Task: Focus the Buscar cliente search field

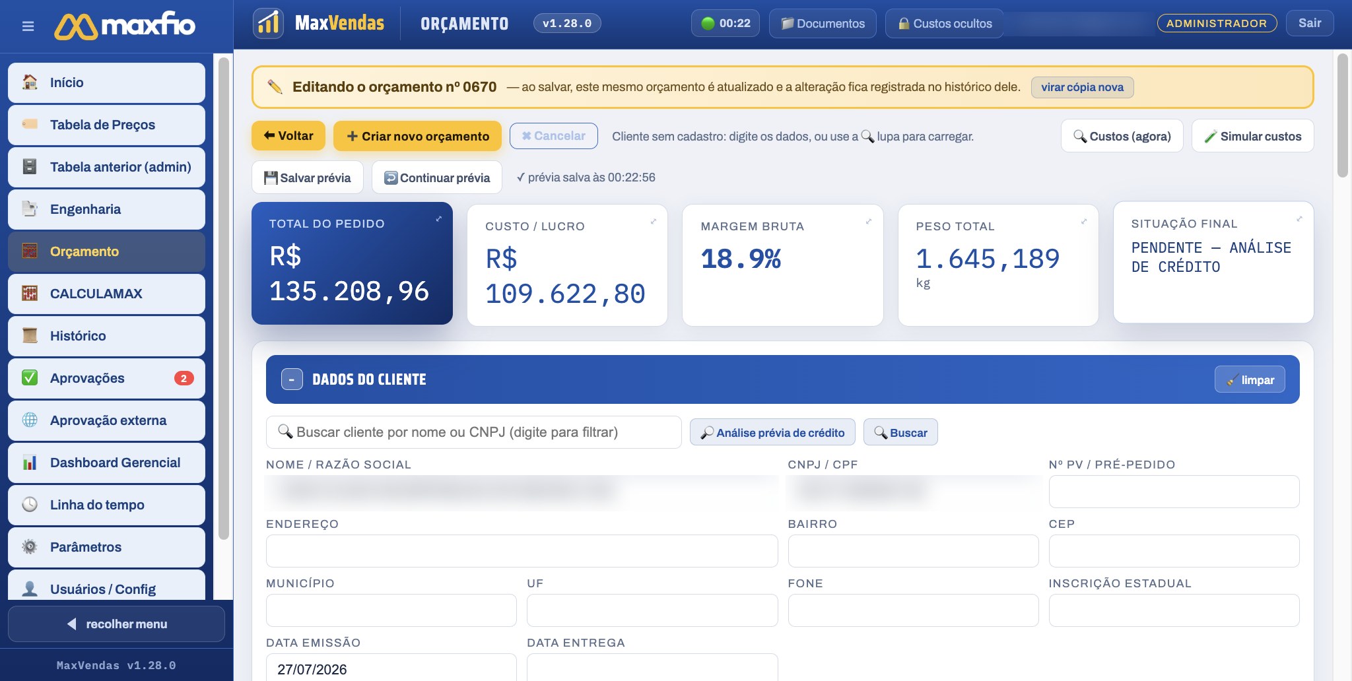Action: pos(473,432)
